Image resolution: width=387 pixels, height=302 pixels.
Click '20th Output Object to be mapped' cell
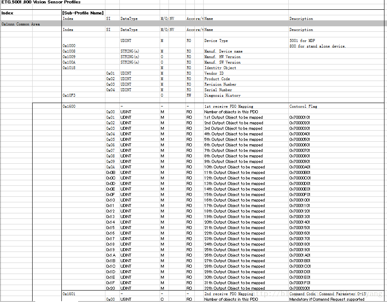tap(235, 222)
